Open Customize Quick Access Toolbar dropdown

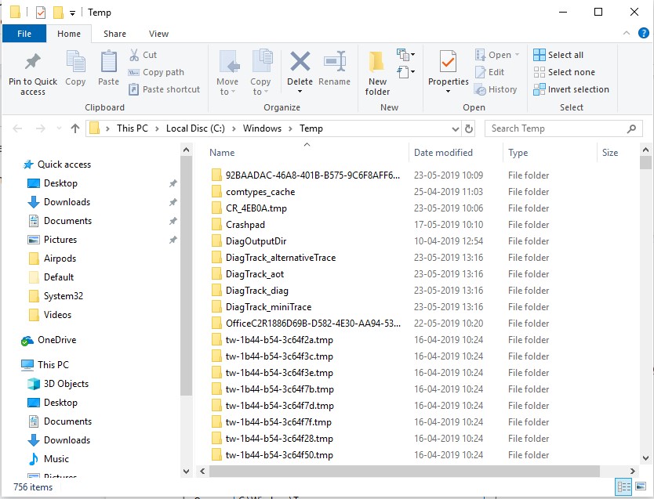[x=72, y=13]
